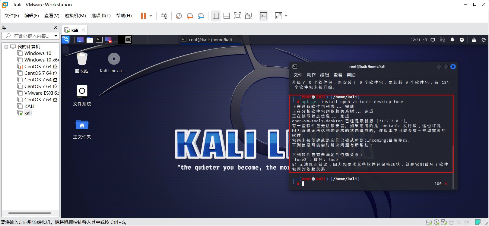Lock the Kali screen with the padlock icon
This screenshot has width=489, height=226.
(x=474, y=40)
